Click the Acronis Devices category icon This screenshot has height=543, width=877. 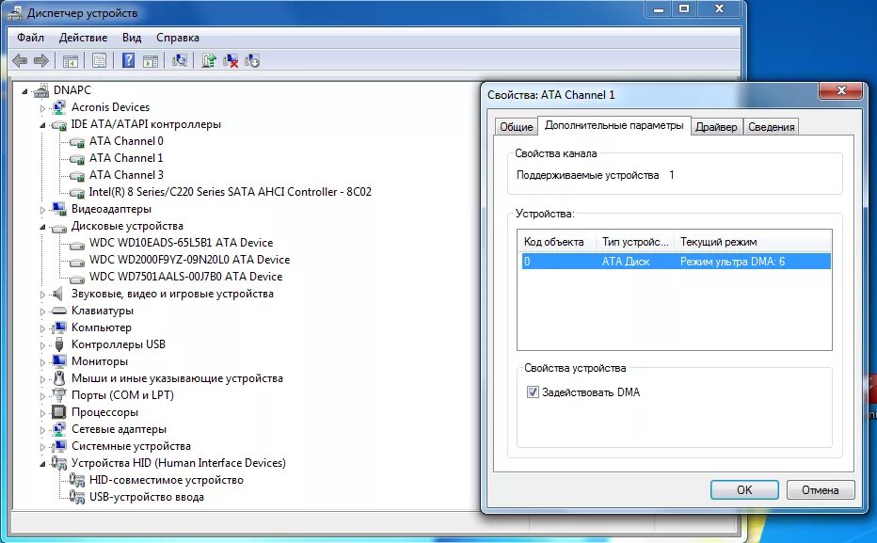[58, 107]
